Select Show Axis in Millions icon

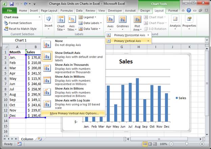point(47,80)
